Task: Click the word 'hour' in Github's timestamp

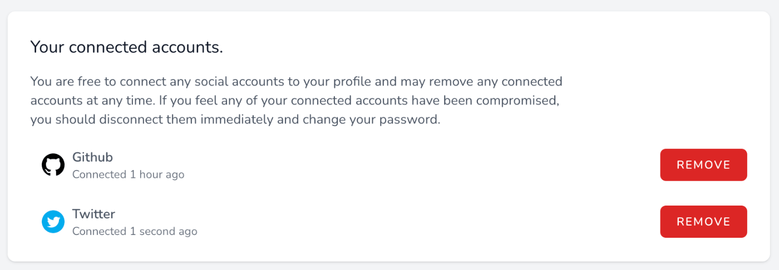Action: click(x=151, y=174)
